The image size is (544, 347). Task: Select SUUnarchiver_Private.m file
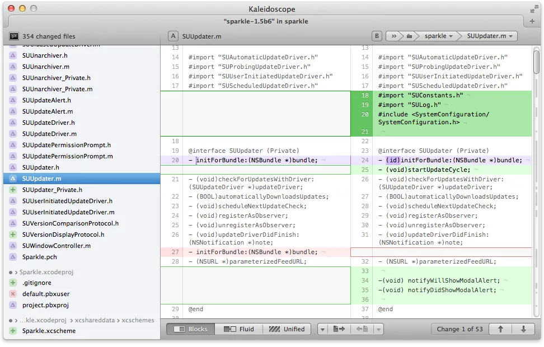[x=82, y=89]
